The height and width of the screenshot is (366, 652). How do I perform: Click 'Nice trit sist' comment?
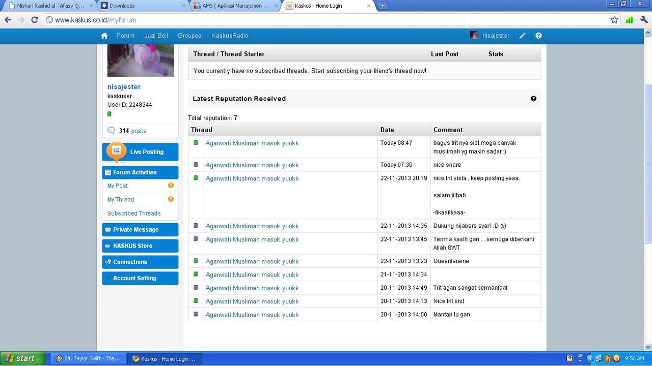[449, 301]
